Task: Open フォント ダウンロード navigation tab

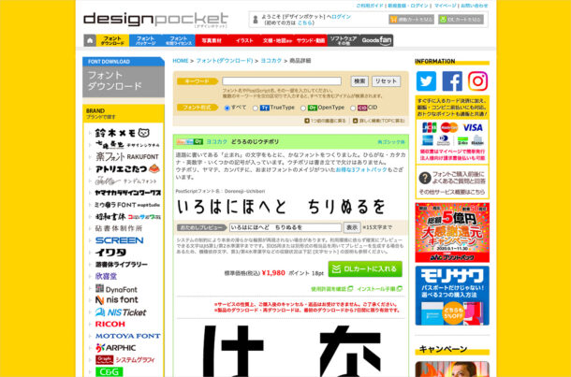Action: coord(112,40)
